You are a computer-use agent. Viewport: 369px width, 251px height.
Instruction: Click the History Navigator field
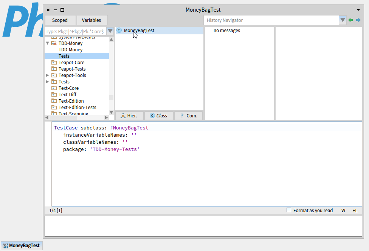tap(271, 20)
